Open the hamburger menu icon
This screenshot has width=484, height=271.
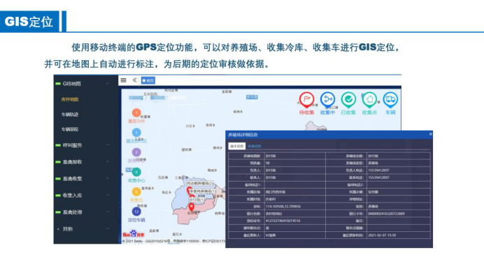pos(124,80)
